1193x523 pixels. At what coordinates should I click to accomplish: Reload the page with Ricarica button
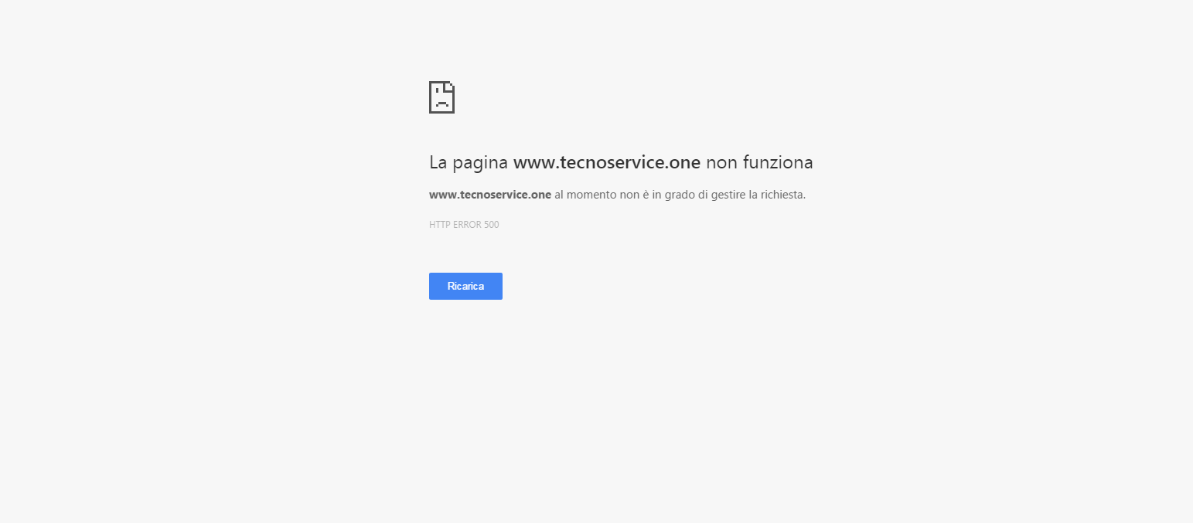[x=465, y=286]
